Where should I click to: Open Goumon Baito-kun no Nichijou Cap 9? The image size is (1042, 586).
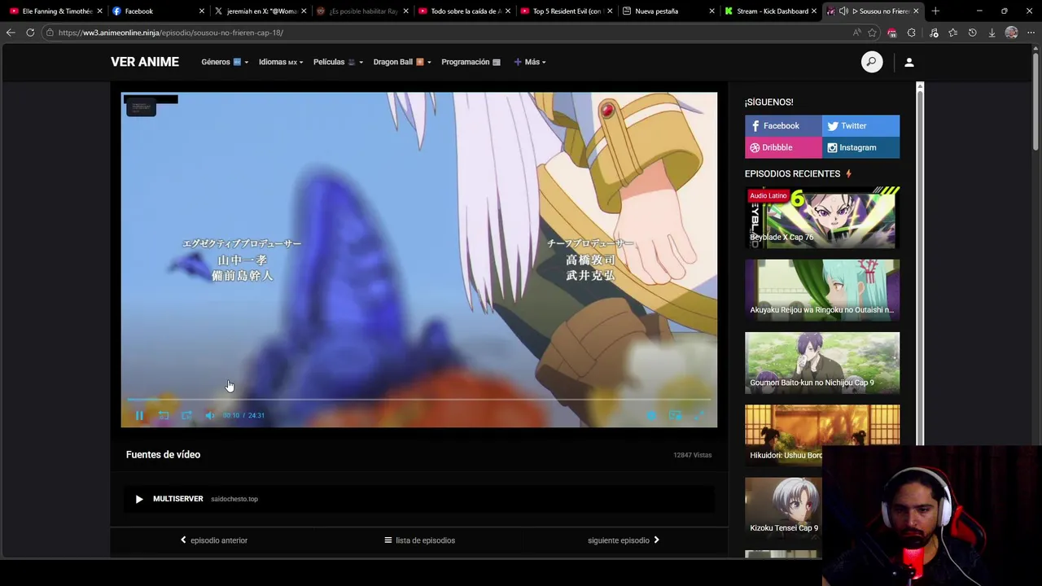coord(822,362)
